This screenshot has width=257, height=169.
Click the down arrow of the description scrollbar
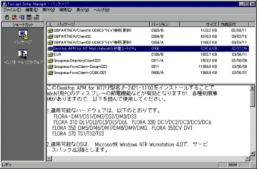[253, 153]
